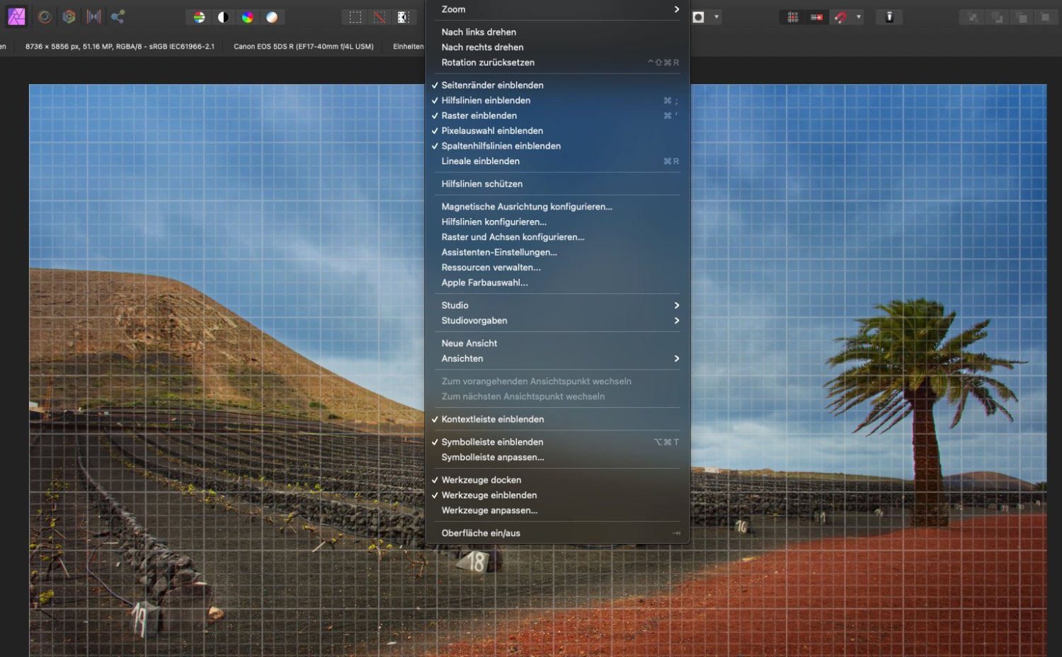Screen dimensions: 1062x657
Task: Open the Photo Persona
Action: [16, 16]
